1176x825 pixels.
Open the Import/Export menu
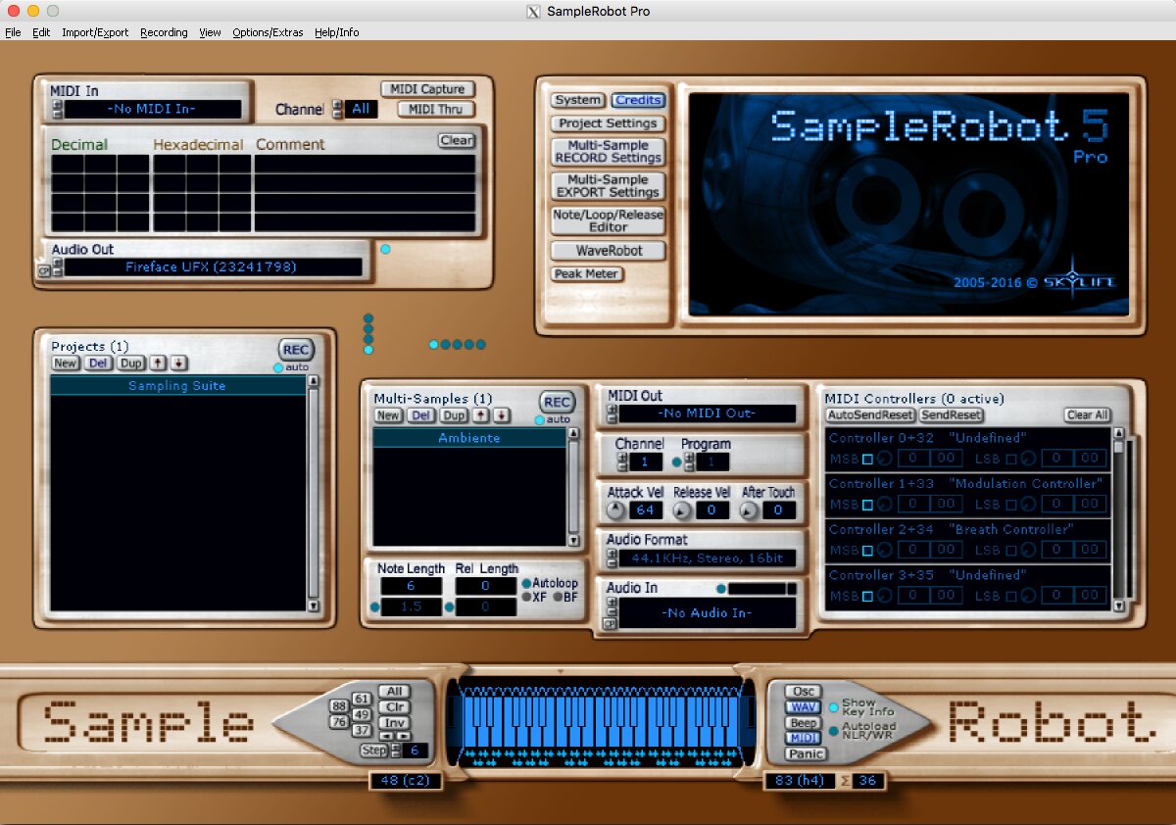(95, 32)
